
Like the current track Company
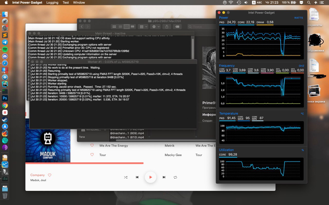pos(50,175)
